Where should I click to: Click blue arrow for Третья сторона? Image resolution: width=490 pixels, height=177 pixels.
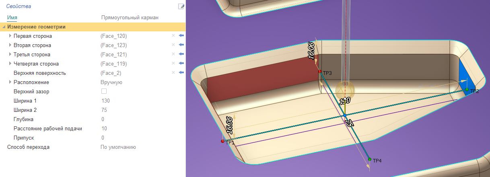tap(181, 54)
